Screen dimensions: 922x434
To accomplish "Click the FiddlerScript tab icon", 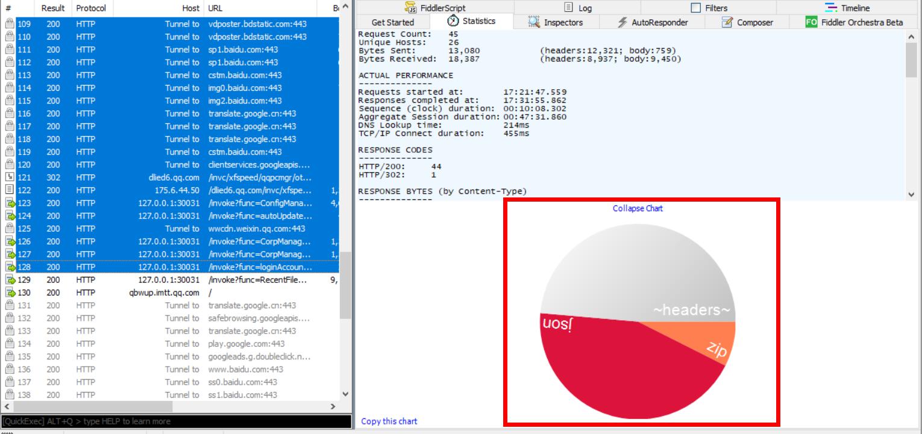I will [412, 8].
